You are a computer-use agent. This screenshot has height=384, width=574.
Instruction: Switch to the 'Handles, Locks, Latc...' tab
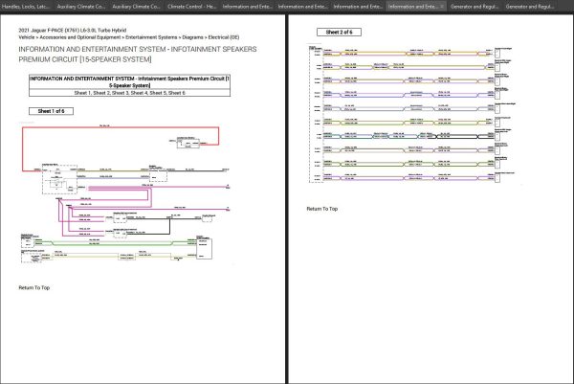(x=26, y=7)
